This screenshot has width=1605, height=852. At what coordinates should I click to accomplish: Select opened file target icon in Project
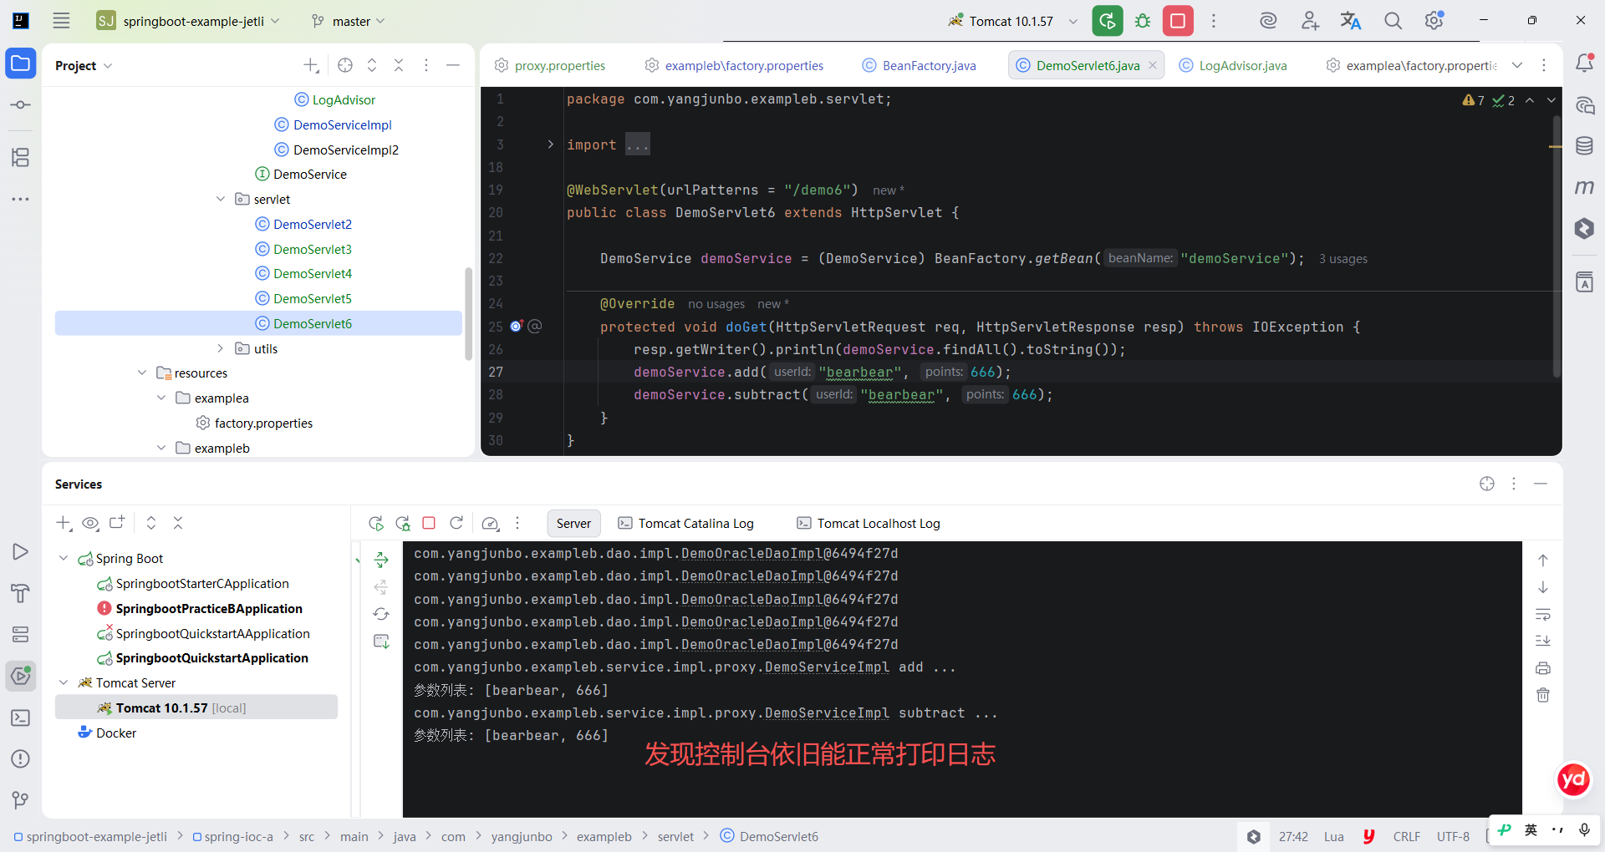click(345, 65)
